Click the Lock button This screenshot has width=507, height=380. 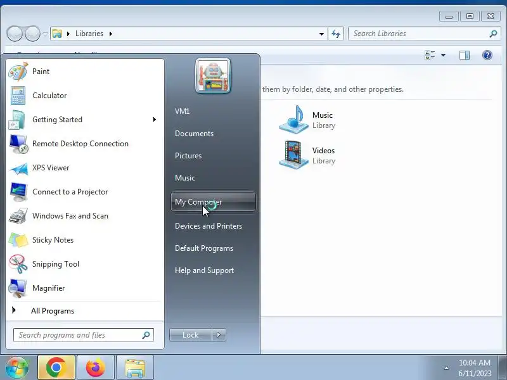pyautogui.click(x=191, y=335)
